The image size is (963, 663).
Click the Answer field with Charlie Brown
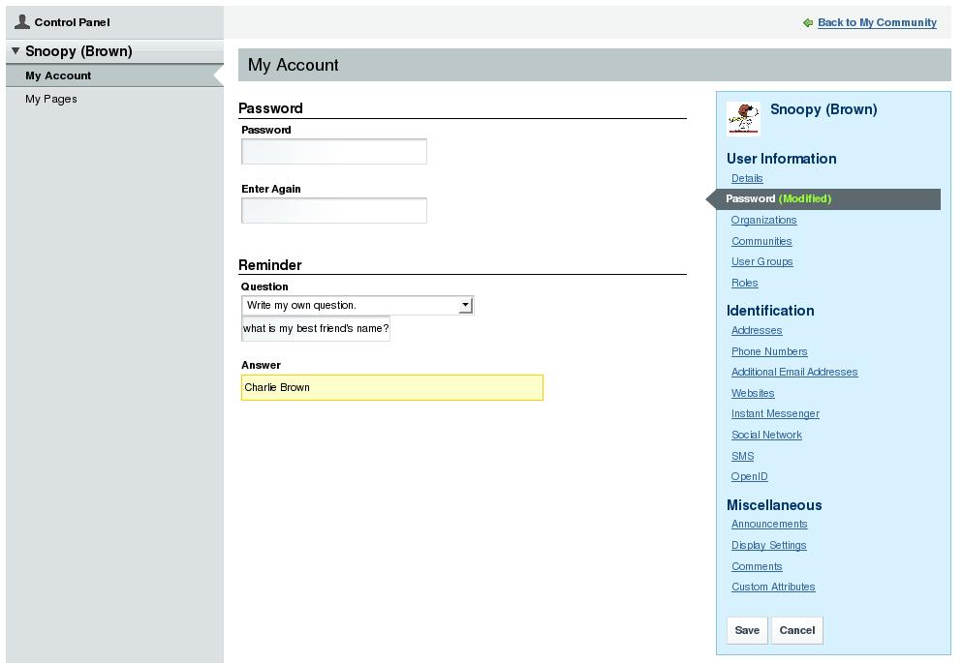[391, 388]
